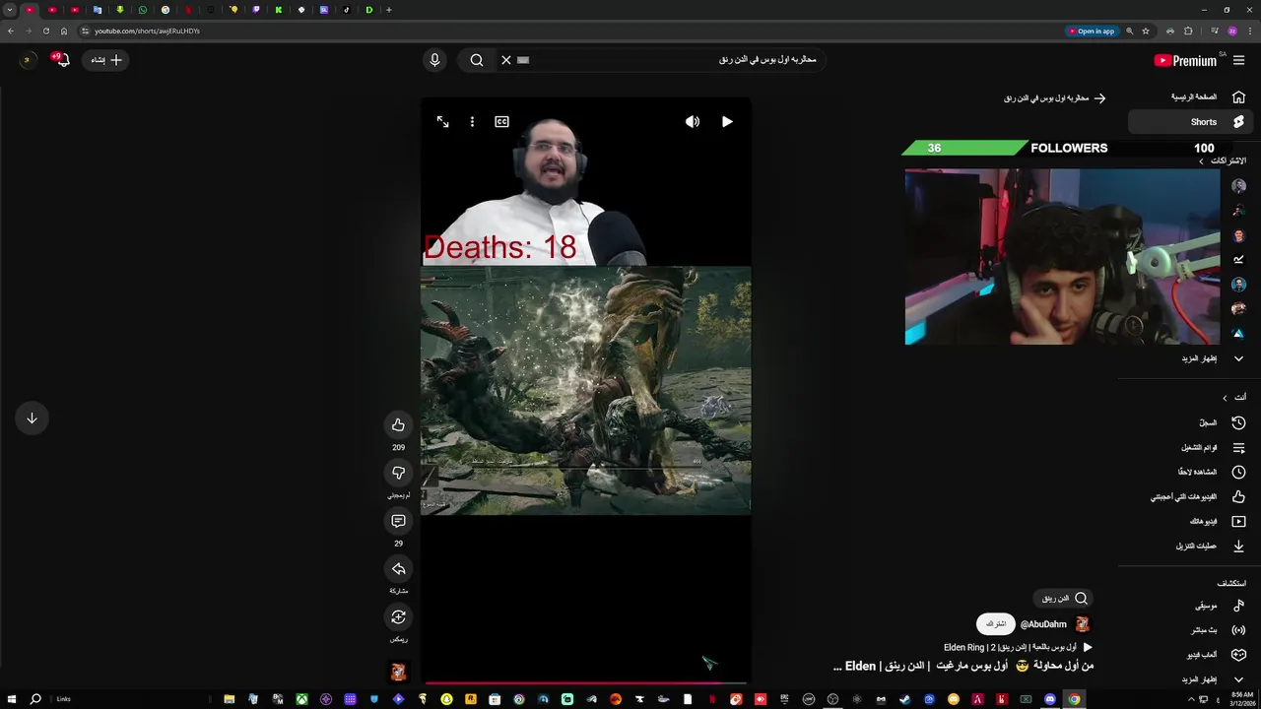Open بث مباشر live section
The height and width of the screenshot is (709, 1261).
tap(1217, 630)
